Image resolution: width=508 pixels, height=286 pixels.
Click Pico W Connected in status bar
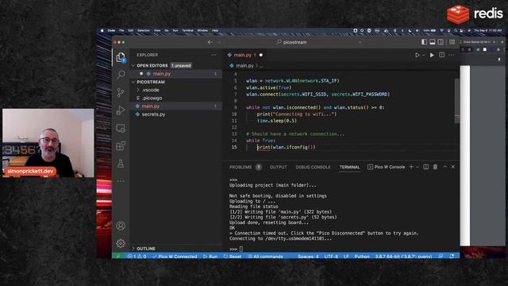175,256
